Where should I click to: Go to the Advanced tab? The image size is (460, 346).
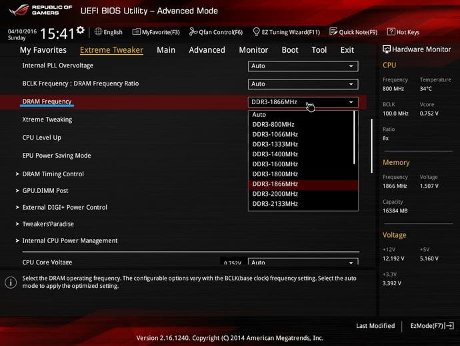(207, 50)
